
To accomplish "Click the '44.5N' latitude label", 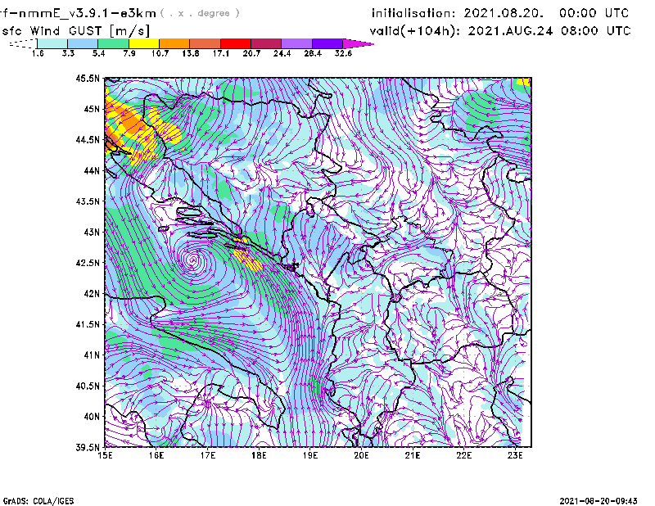I will (x=88, y=139).
